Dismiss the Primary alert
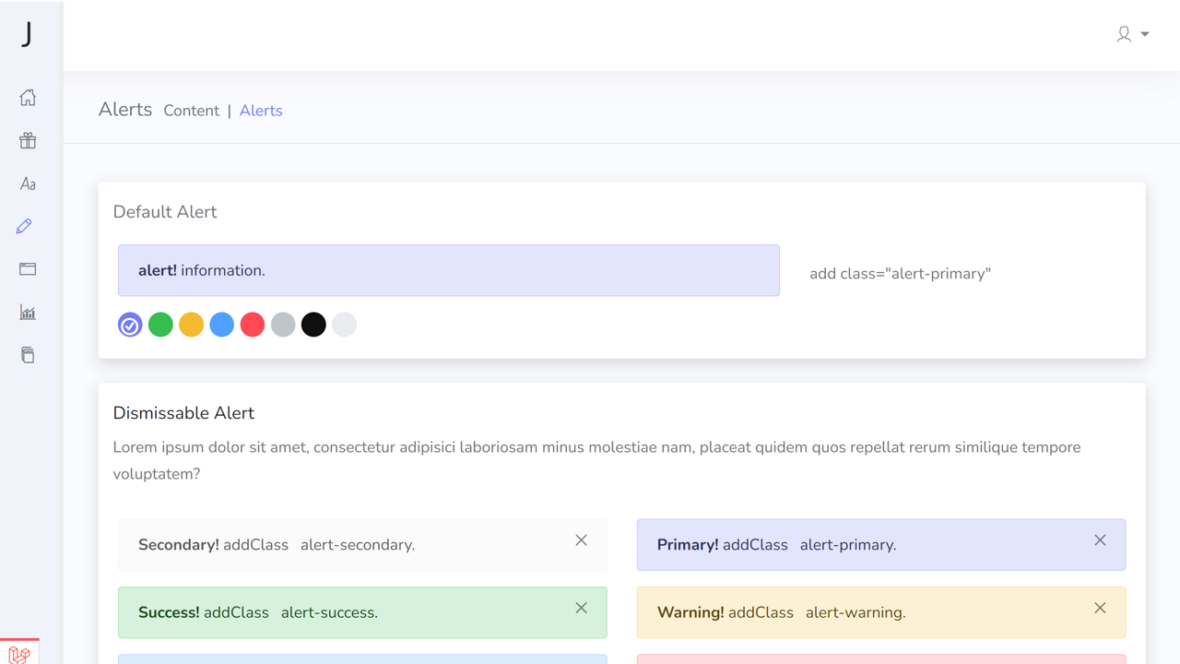Image resolution: width=1180 pixels, height=664 pixels. 1100,539
